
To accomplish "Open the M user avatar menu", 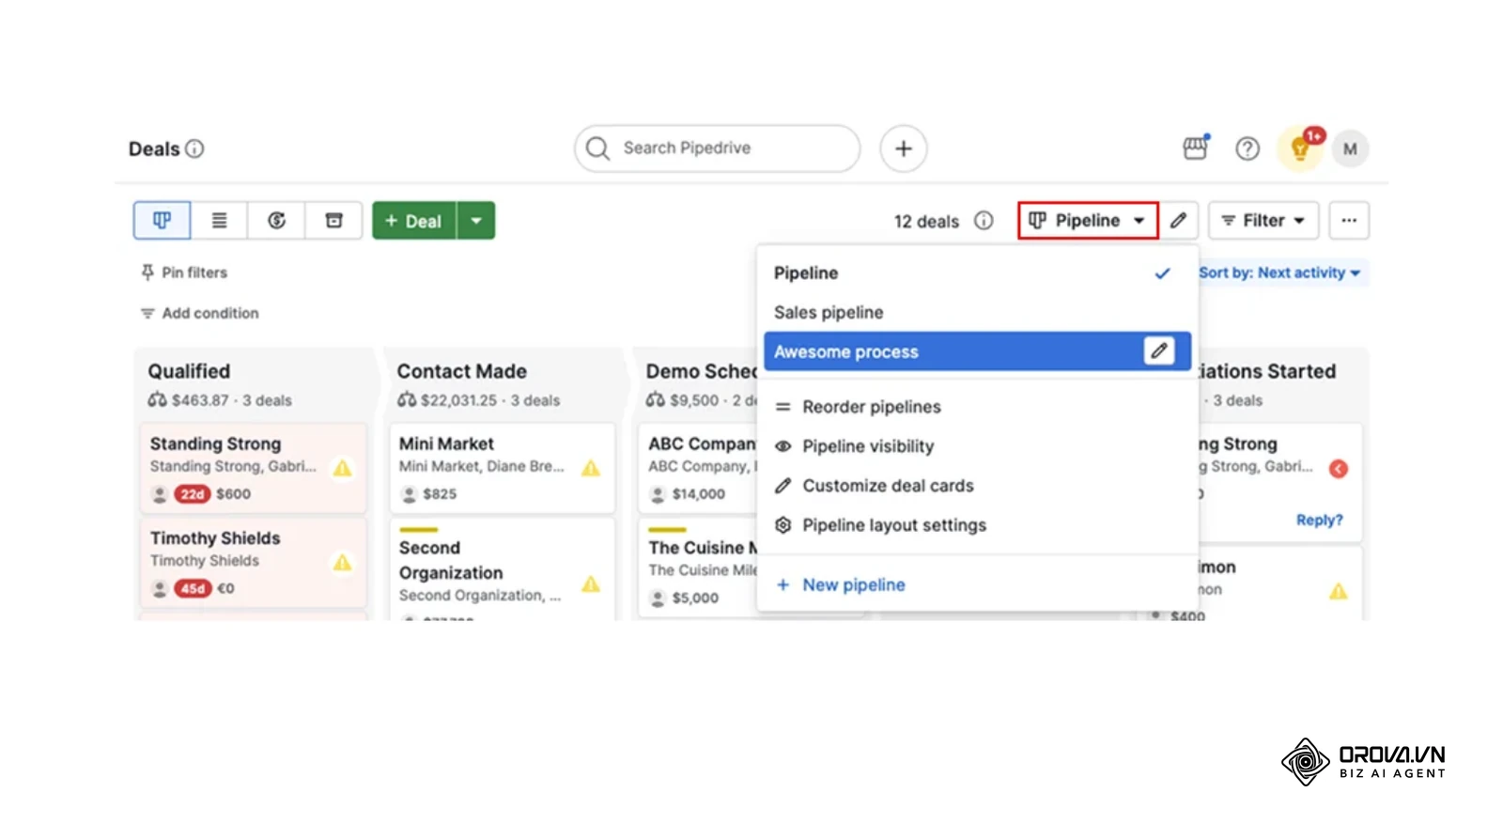I will click(1350, 148).
